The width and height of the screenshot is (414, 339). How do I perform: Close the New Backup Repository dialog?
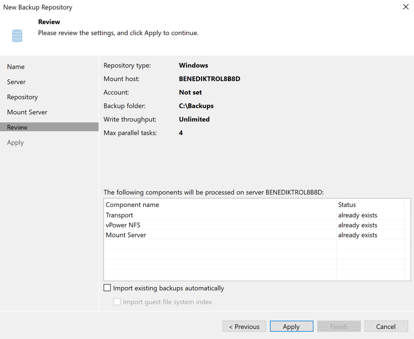click(405, 7)
